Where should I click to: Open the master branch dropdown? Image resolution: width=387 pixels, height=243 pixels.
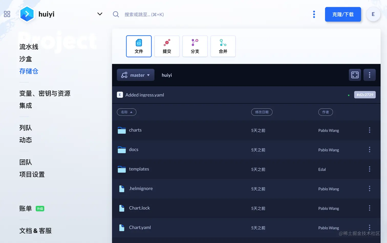(x=136, y=75)
